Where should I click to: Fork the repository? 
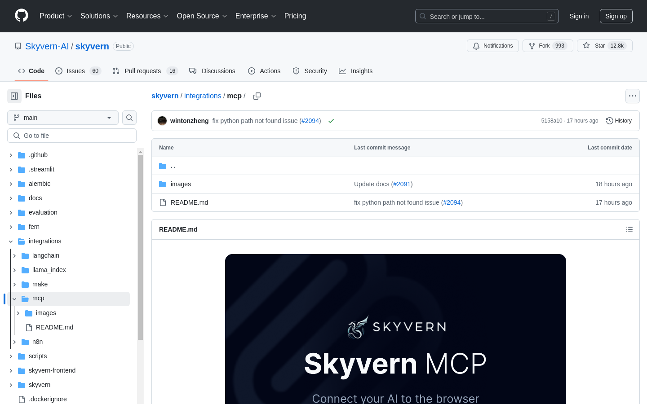pos(548,46)
